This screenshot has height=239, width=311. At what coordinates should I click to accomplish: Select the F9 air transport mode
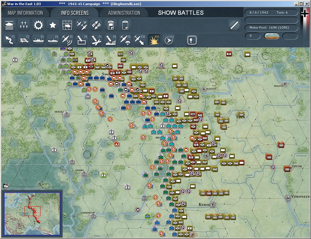click(x=125, y=40)
